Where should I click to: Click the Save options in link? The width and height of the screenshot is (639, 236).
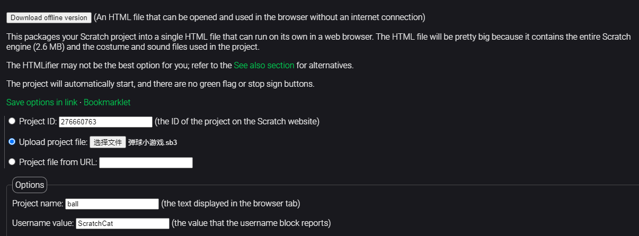pyautogui.click(x=42, y=102)
